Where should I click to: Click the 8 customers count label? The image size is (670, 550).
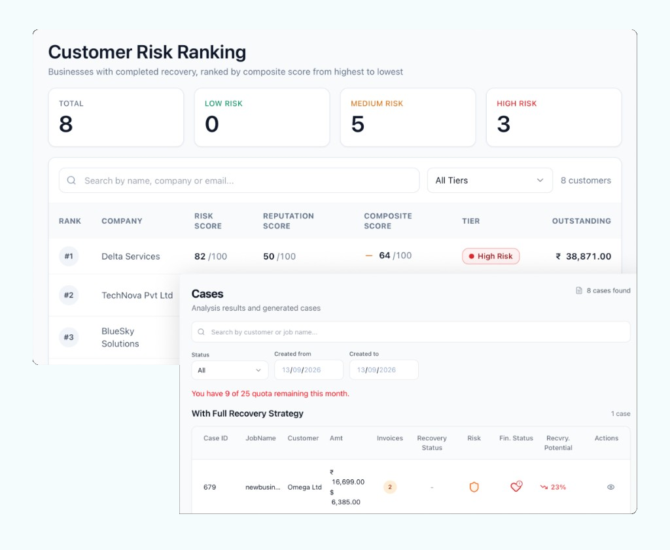click(x=586, y=180)
